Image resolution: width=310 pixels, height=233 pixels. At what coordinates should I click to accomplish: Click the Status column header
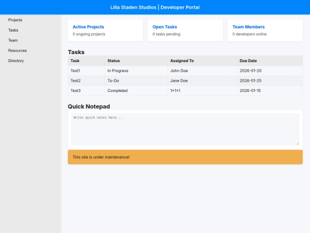coord(136,61)
